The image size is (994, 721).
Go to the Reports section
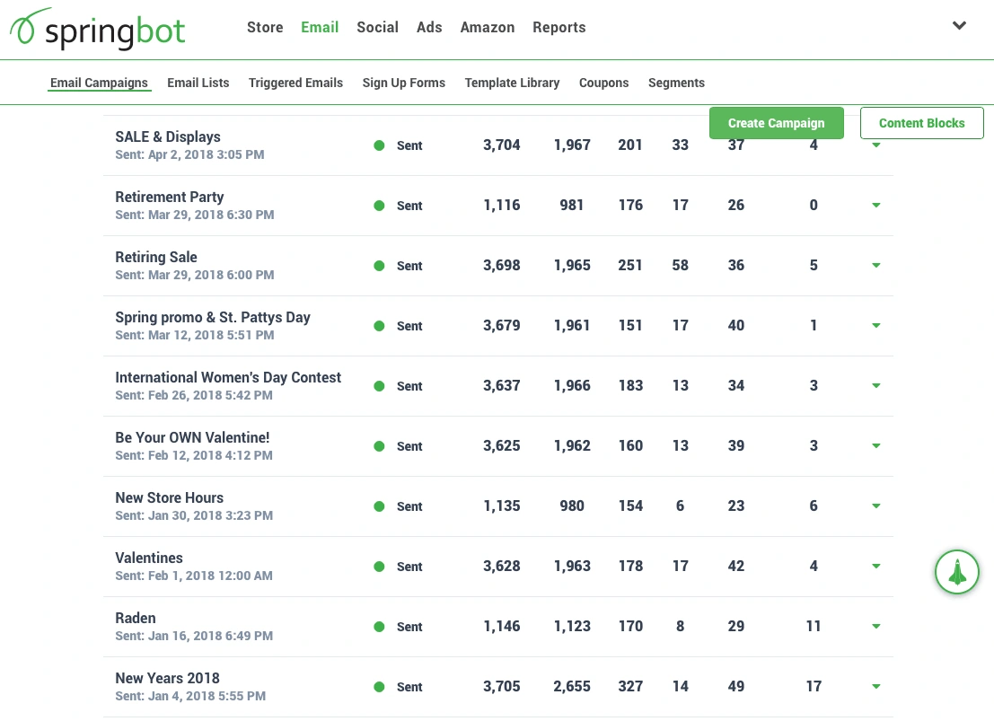(559, 27)
